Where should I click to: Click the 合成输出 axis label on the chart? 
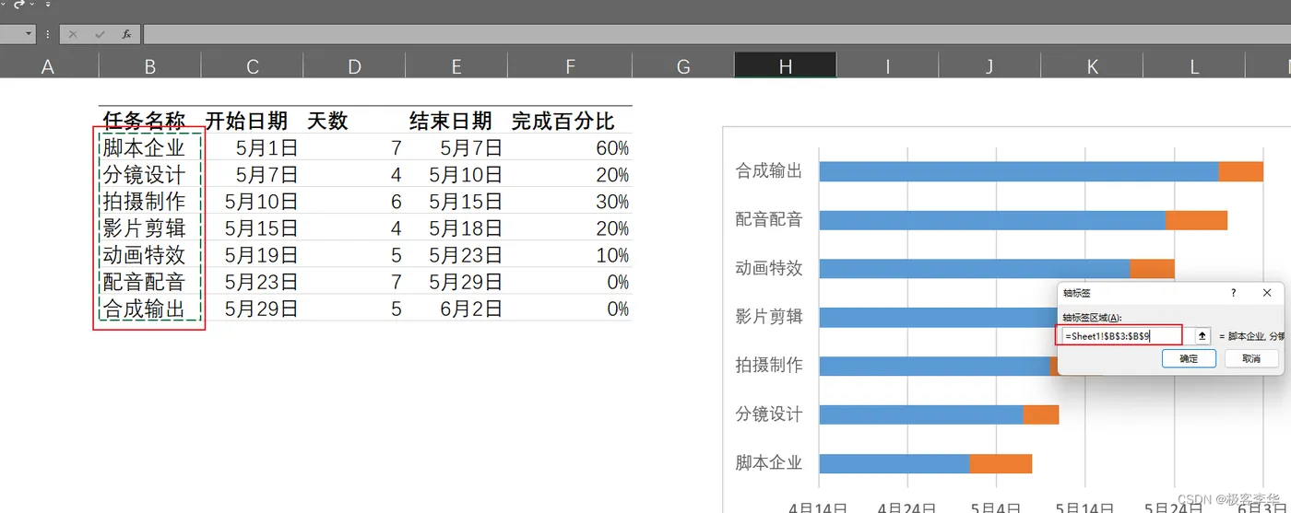[769, 170]
